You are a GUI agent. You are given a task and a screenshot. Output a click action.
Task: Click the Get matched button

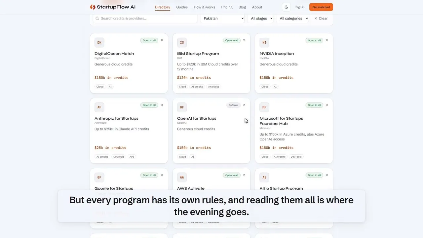pos(321,7)
